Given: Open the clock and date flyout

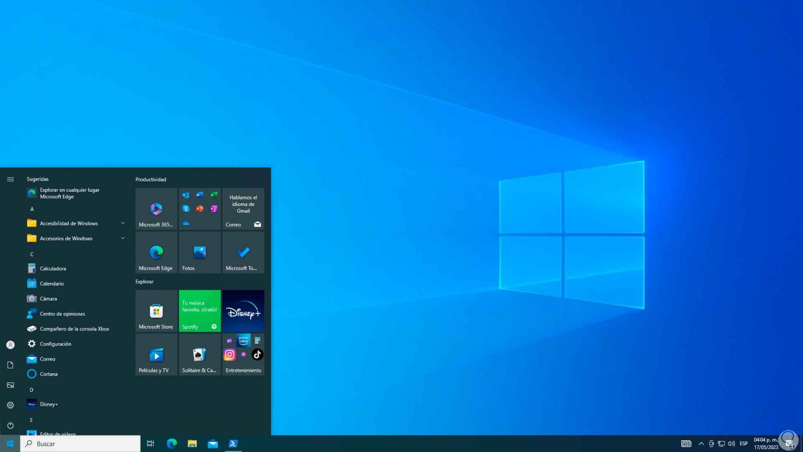Looking at the screenshot, I should point(766,444).
